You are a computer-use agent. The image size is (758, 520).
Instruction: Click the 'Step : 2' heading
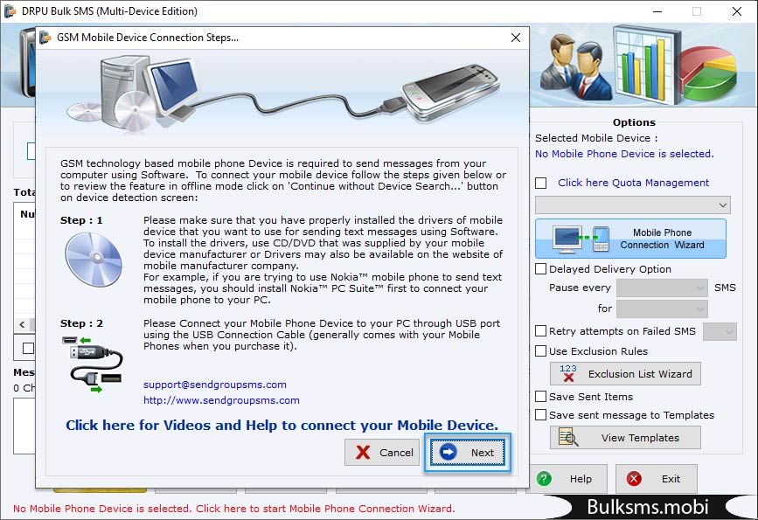(81, 323)
